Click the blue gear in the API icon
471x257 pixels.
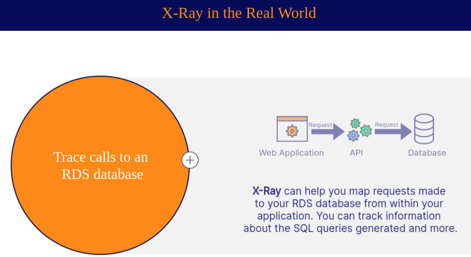[x=353, y=136]
